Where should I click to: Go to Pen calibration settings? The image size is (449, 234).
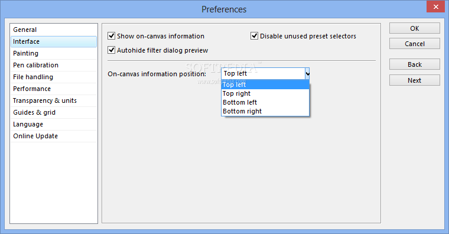point(54,66)
